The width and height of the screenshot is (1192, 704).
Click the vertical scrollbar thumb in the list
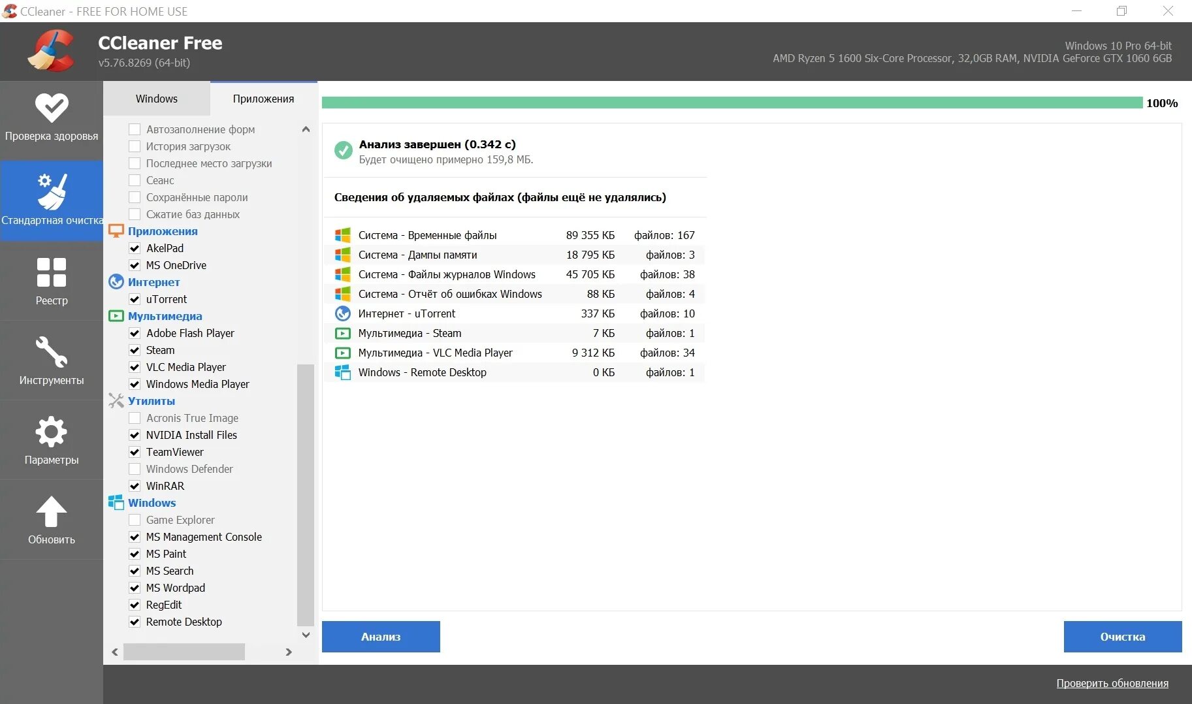[x=305, y=495]
